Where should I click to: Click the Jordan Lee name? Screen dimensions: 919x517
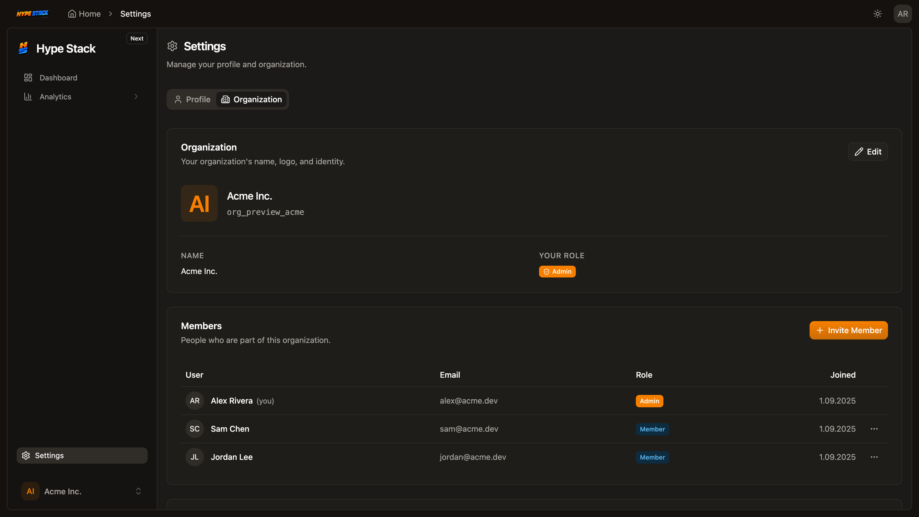pyautogui.click(x=232, y=457)
